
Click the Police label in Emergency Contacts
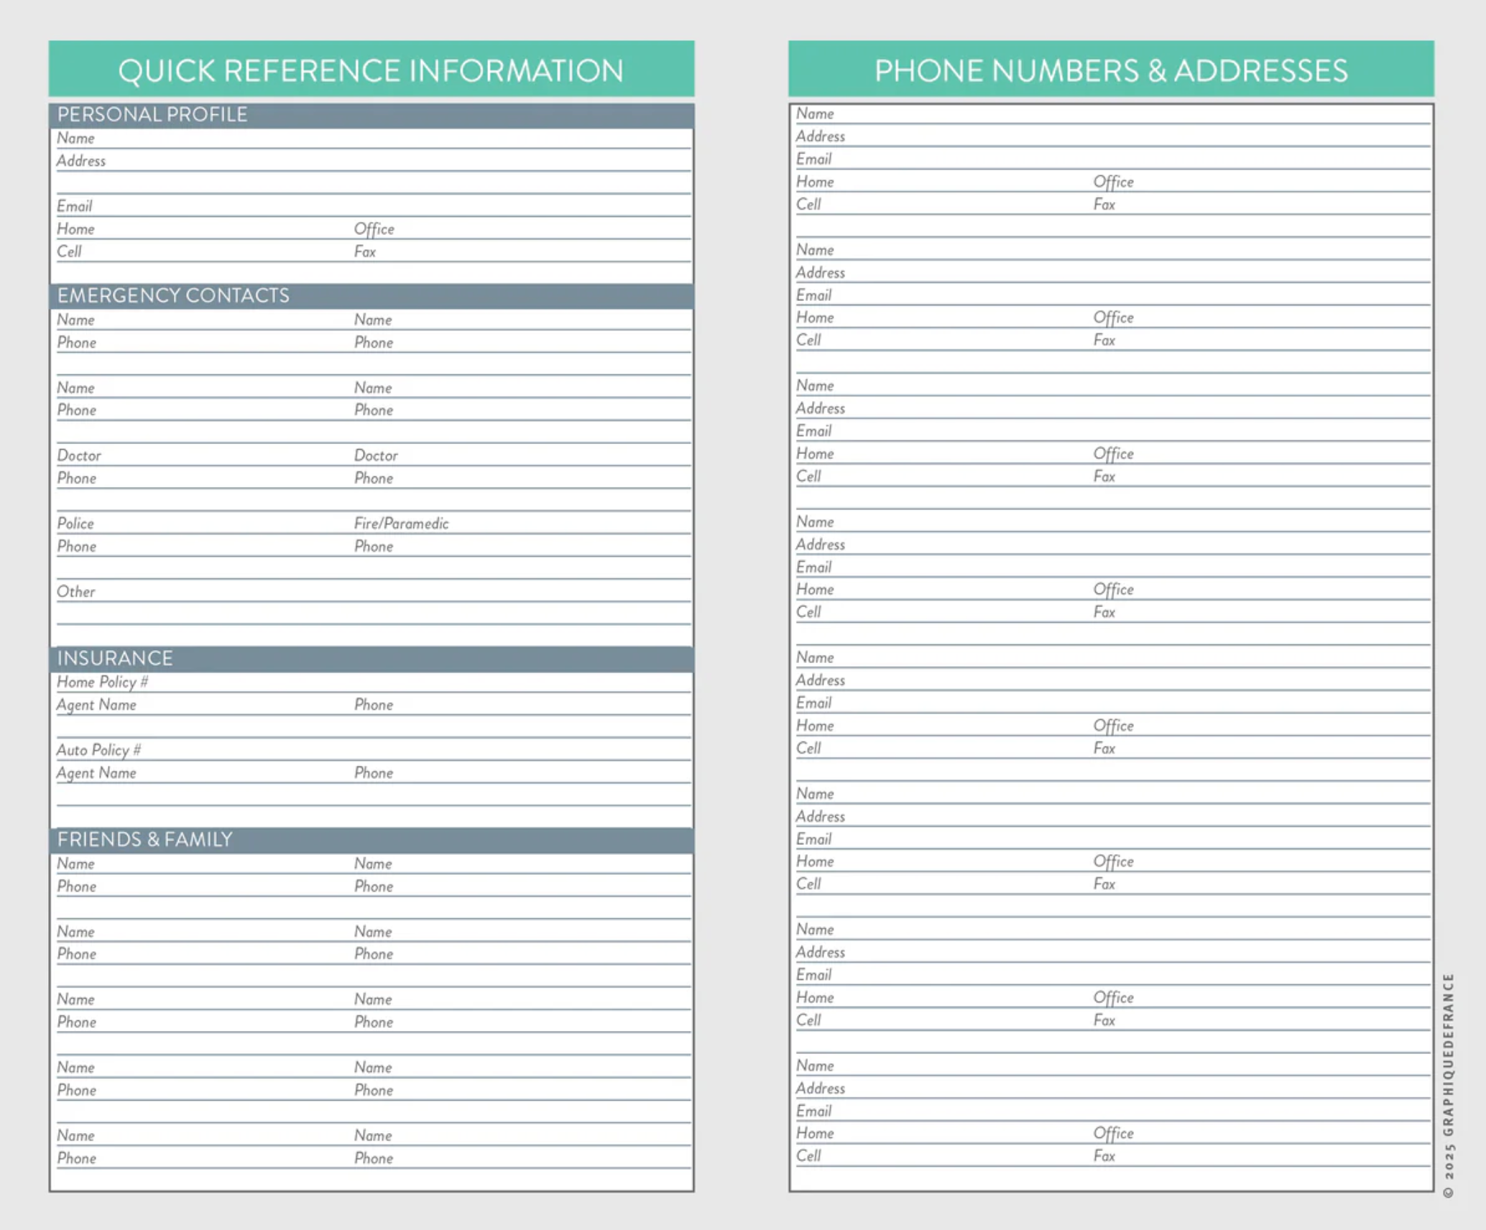[x=75, y=524]
